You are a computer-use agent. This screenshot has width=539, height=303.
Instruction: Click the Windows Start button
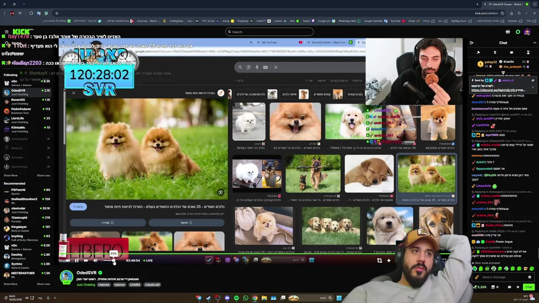339,298
